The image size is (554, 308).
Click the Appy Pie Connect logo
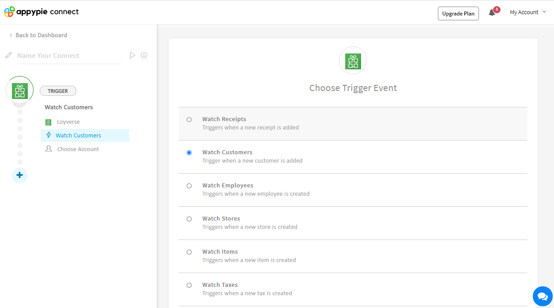[x=41, y=12]
